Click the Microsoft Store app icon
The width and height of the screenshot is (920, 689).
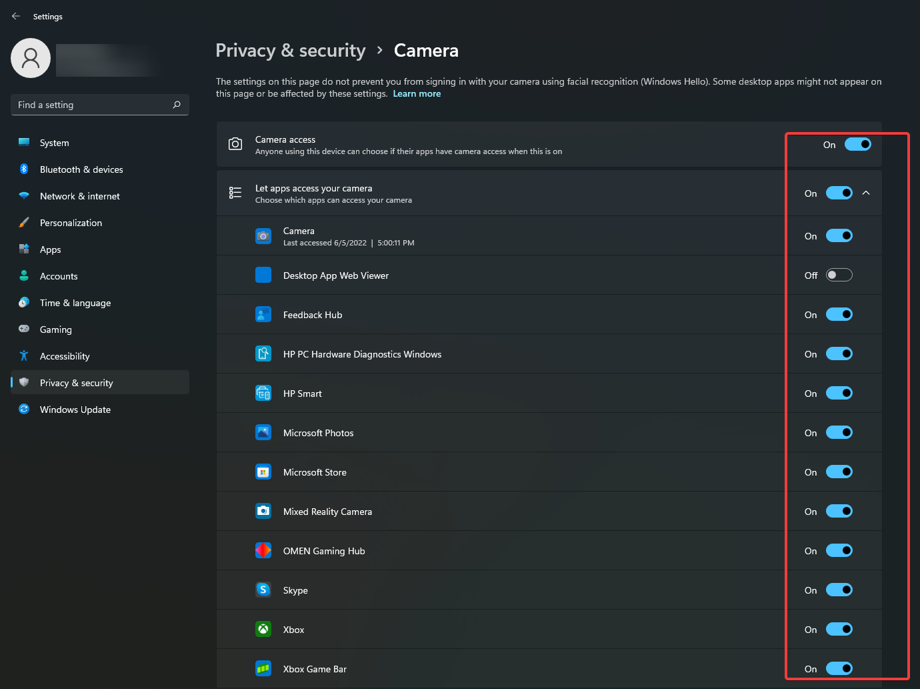263,472
